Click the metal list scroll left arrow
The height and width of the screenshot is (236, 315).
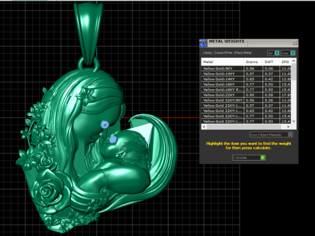(204, 127)
